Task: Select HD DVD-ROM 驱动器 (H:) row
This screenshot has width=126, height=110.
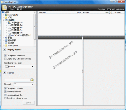Action: [x=21, y=35]
